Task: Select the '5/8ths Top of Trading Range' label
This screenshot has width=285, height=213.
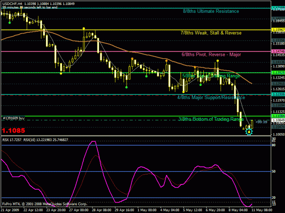Action: click(x=211, y=76)
